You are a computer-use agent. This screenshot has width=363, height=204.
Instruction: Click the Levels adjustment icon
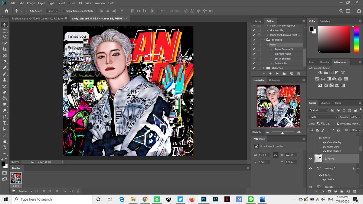[x=326, y=73]
